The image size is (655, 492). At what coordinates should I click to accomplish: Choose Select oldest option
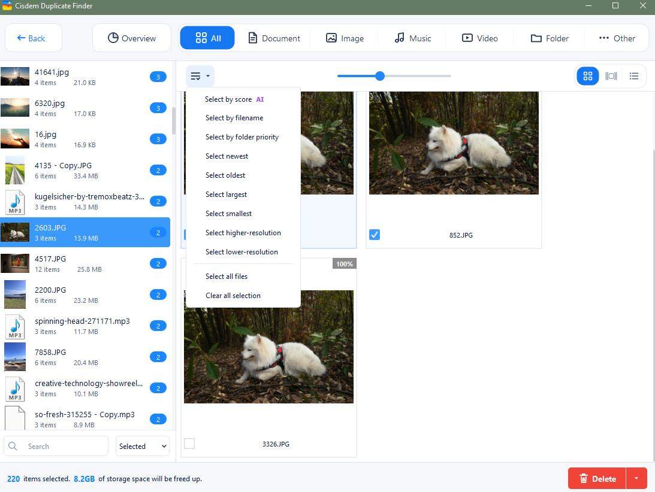(x=225, y=175)
